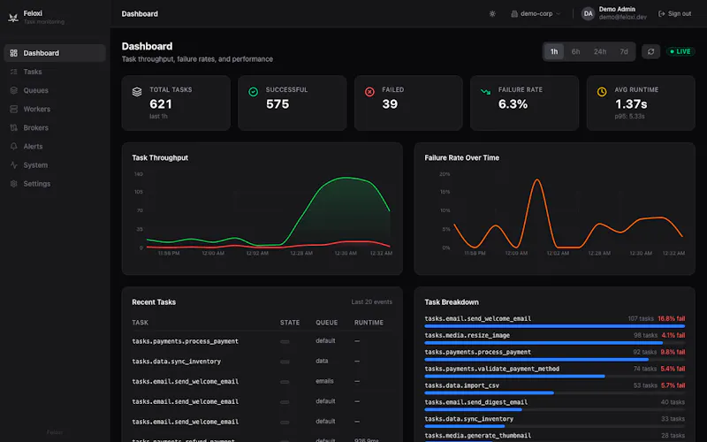Image resolution: width=707 pixels, height=442 pixels.
Task: Open the Tasks sidebar item
Action: [x=55, y=72]
